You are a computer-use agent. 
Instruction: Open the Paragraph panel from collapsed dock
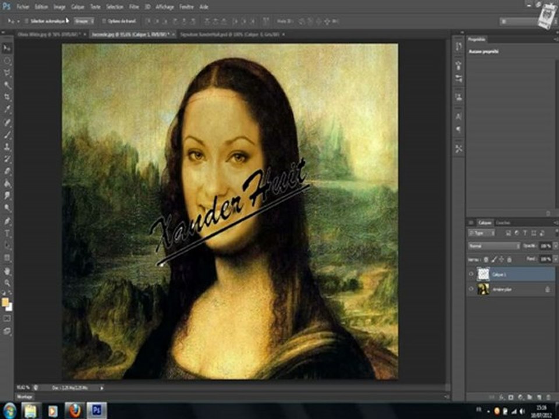[459, 129]
